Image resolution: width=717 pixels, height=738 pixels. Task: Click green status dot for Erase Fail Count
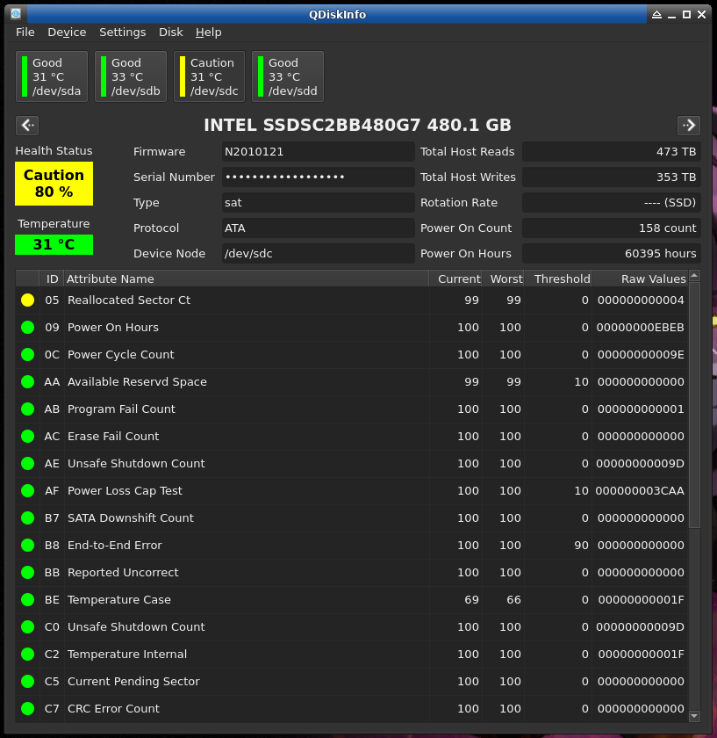click(28, 437)
